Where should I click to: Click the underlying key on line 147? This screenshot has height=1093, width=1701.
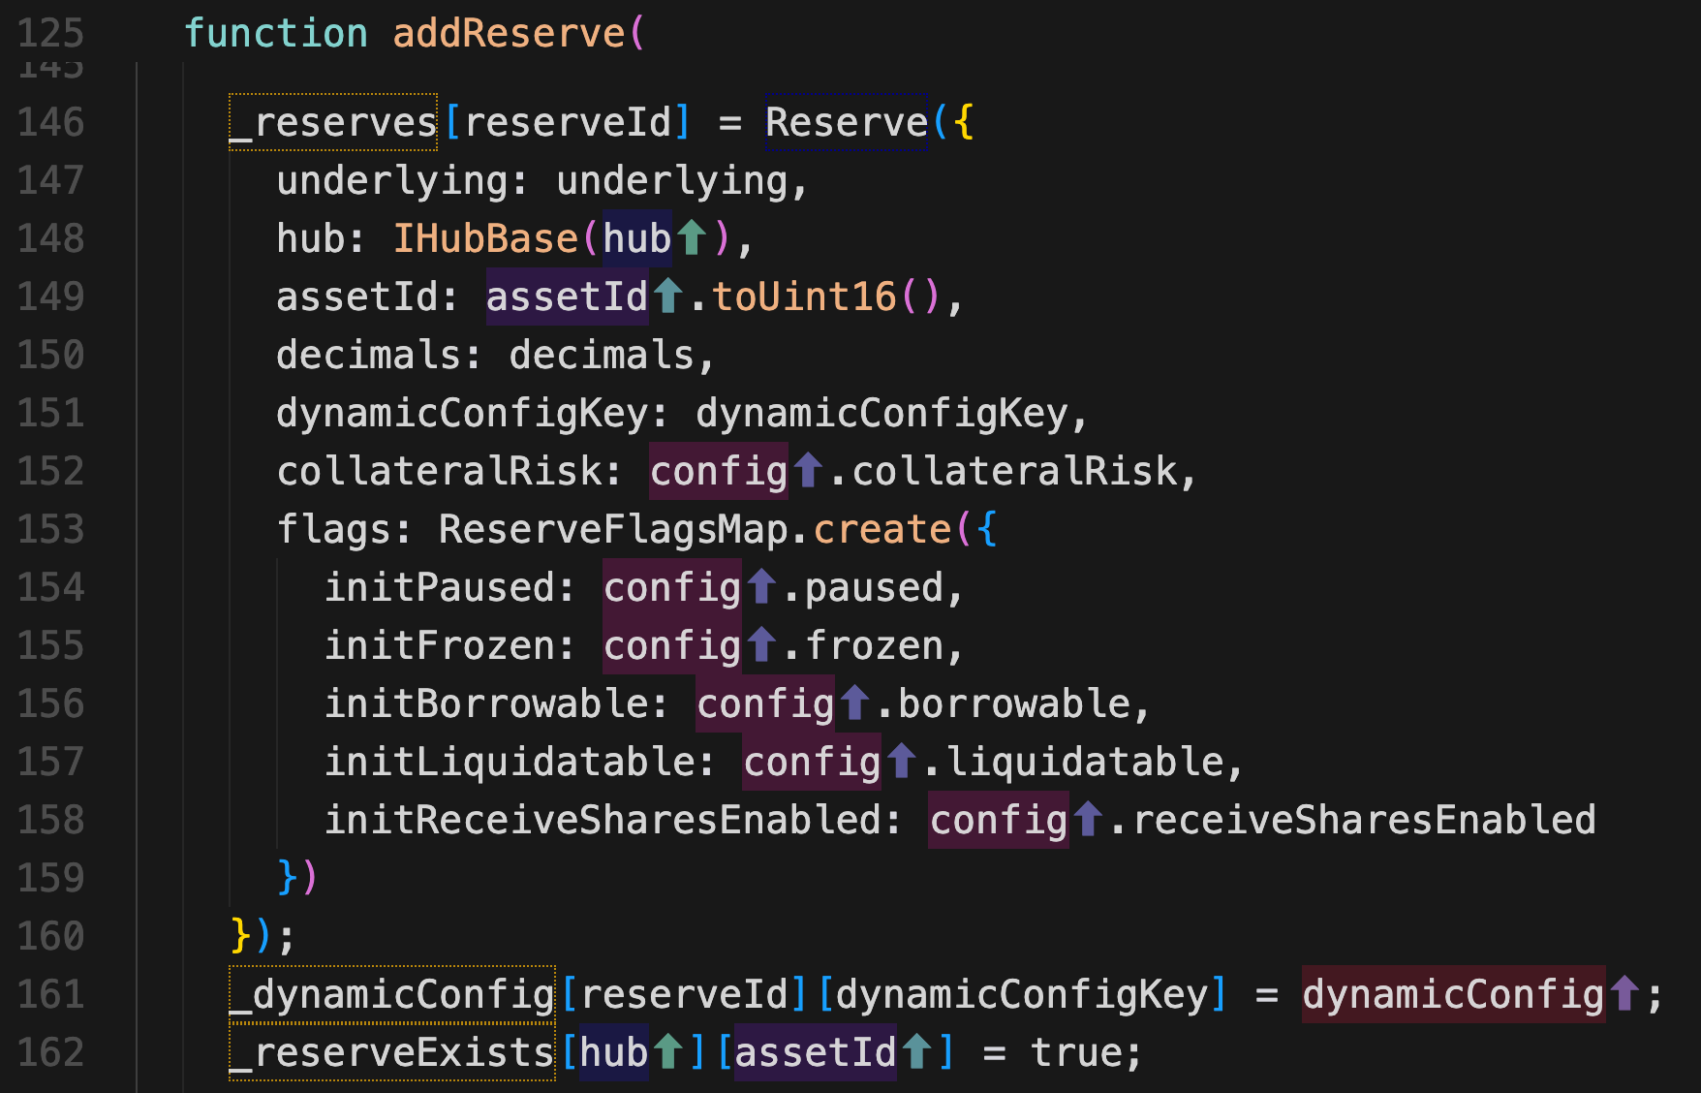tap(391, 180)
